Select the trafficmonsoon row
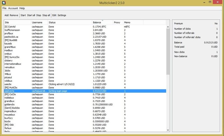Screen dimensions: 224x136 pos(85,30)
